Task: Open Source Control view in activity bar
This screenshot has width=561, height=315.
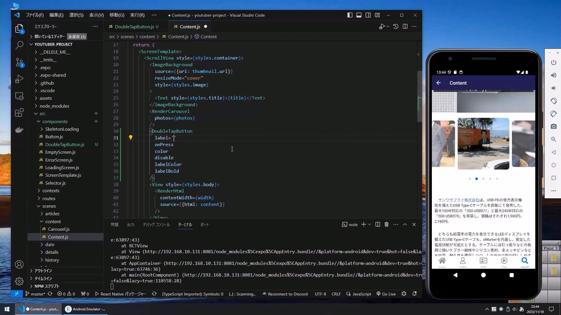Action: coord(19,62)
